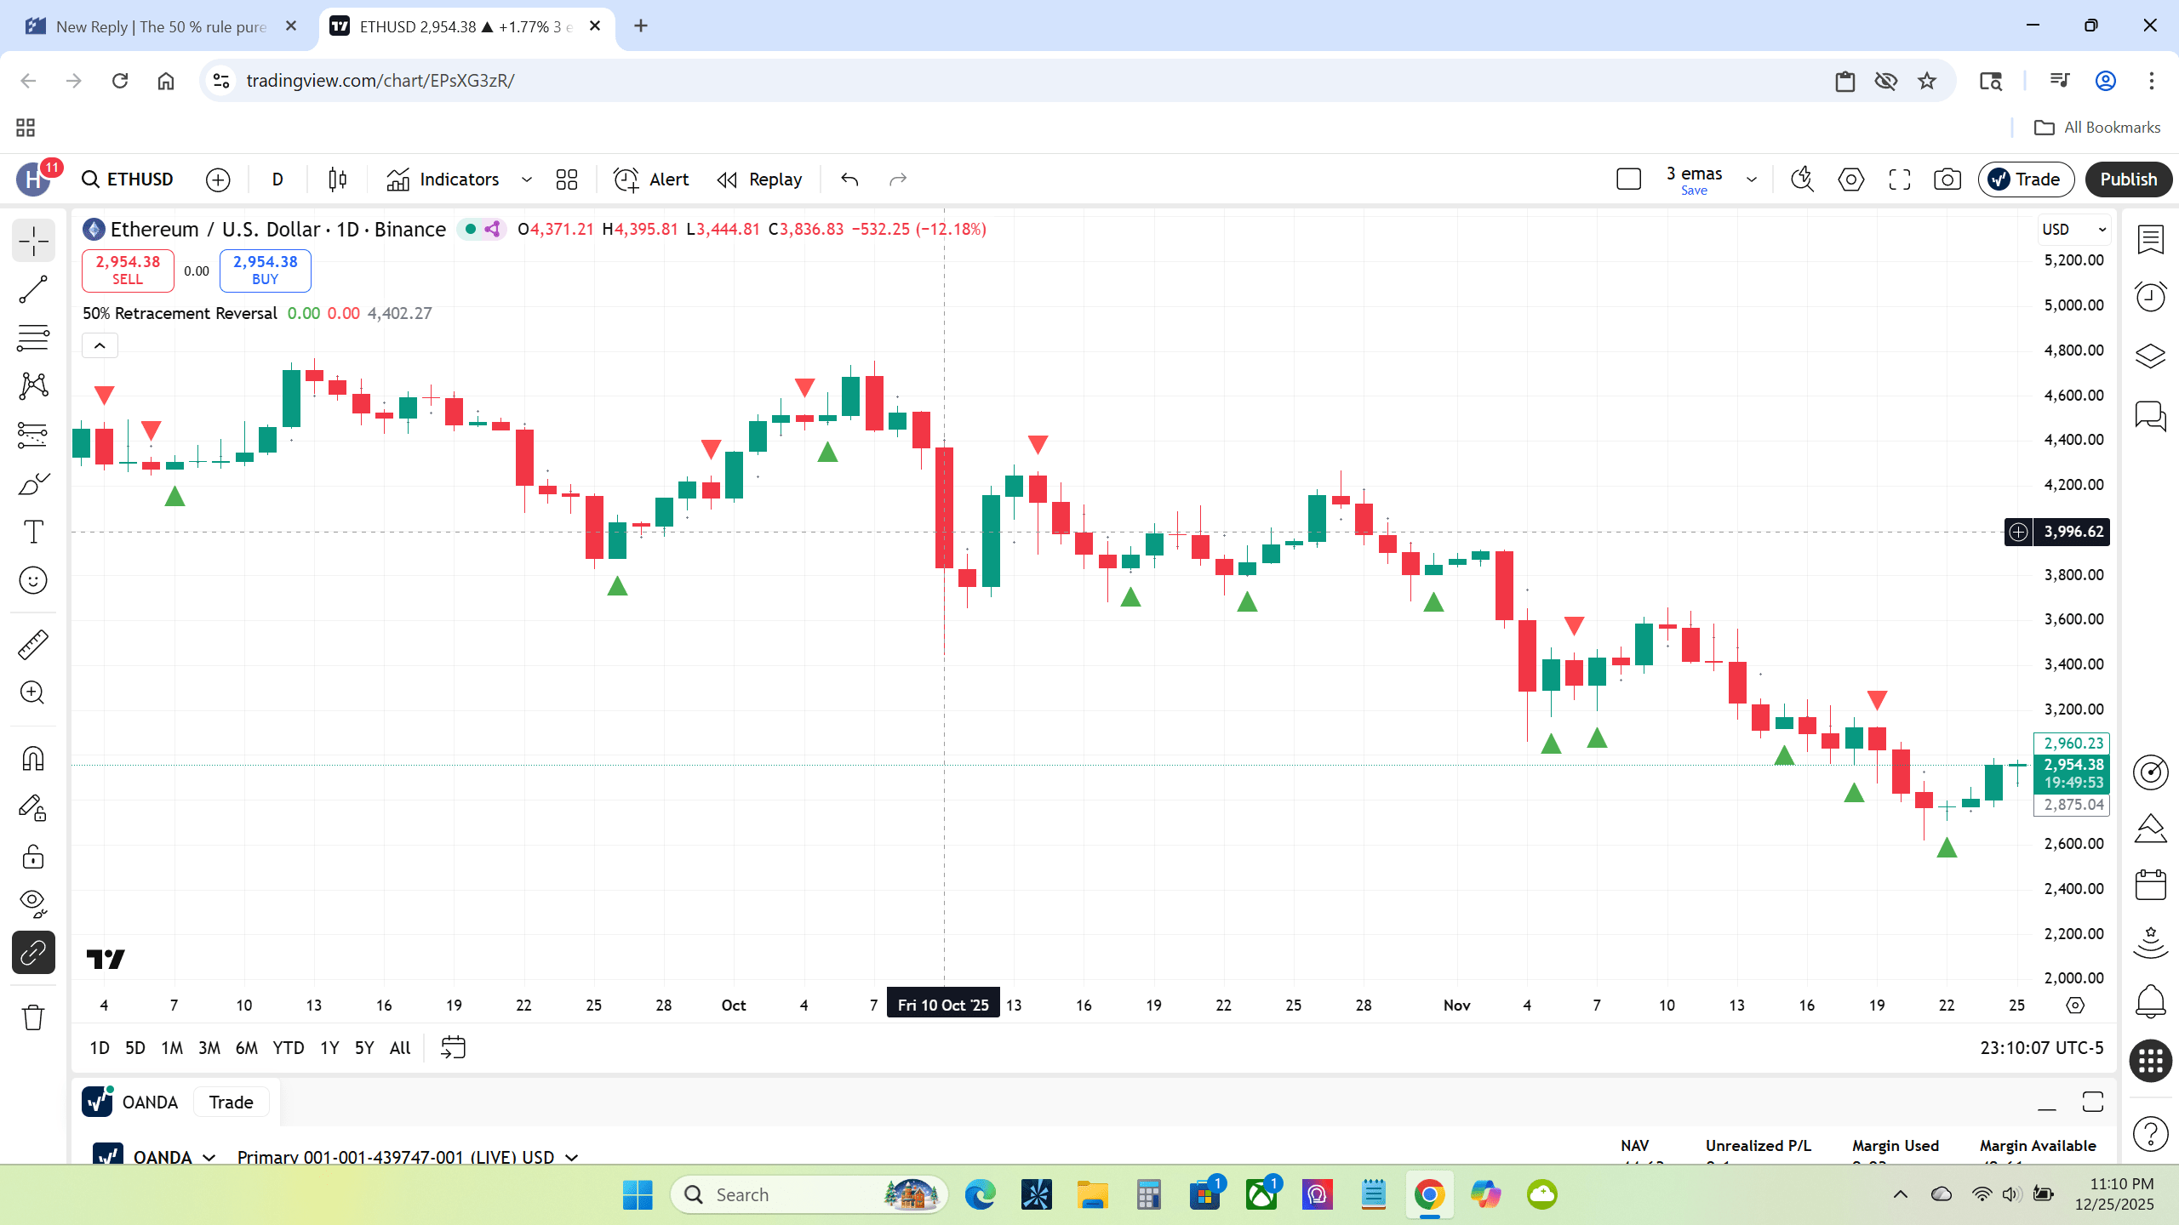Screen dimensions: 2179x1225
Task: Collapse the indicator legend chevron
Action: coord(100,345)
